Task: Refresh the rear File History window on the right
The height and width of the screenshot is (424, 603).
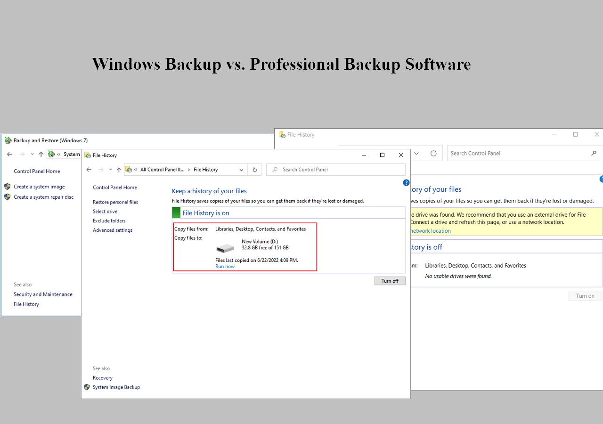Action: point(433,153)
